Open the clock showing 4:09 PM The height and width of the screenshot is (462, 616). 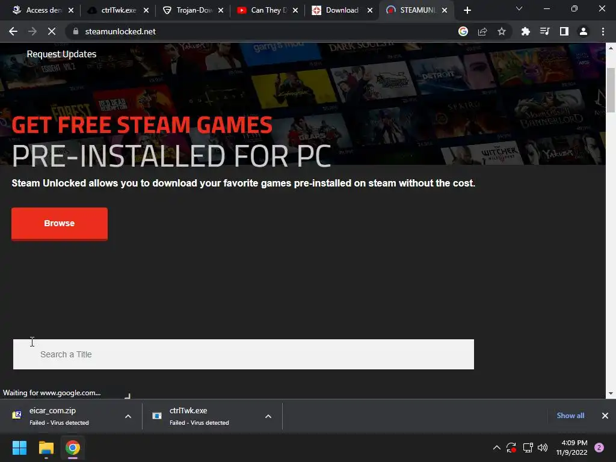[x=572, y=448]
